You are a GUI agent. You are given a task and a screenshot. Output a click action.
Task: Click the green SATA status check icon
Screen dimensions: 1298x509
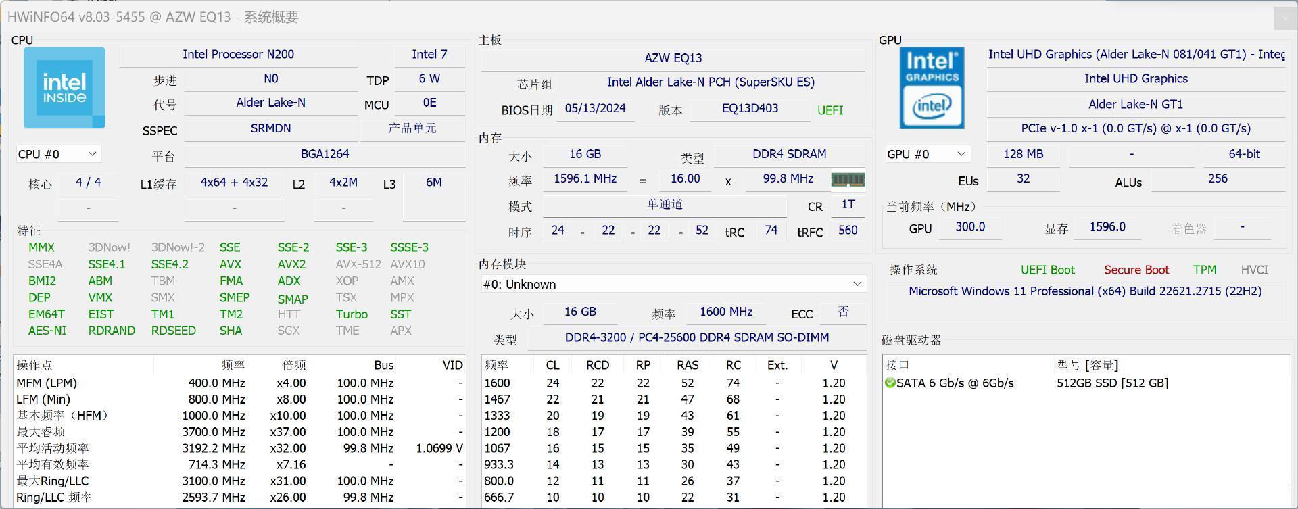tap(890, 383)
